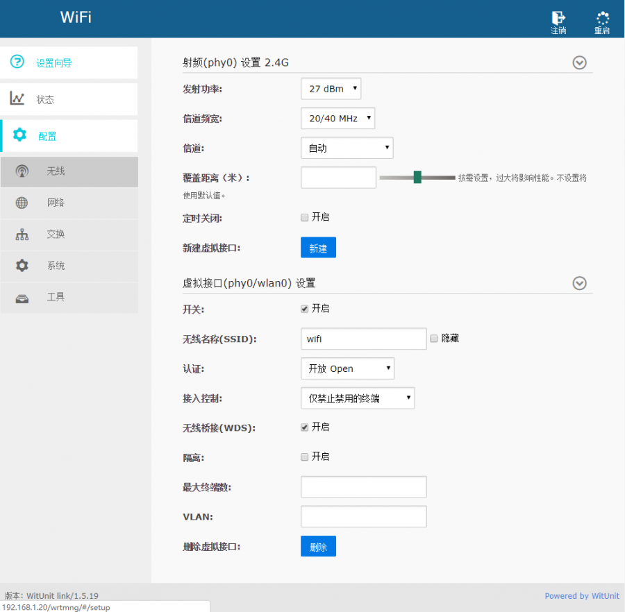Click the 无线名称(SSID) label
The height and width of the screenshot is (612, 625).
219,339
